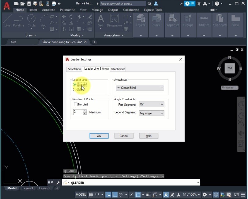Expand the First Segment angle dropdown
248x199 pixels.
tap(152, 105)
